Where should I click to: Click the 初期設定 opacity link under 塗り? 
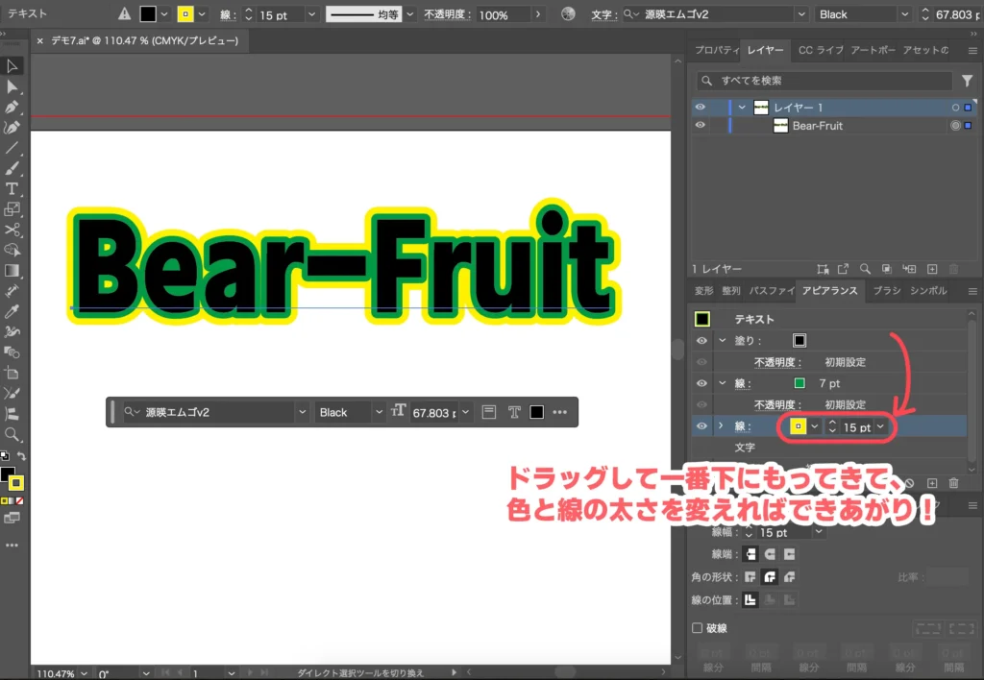click(848, 361)
